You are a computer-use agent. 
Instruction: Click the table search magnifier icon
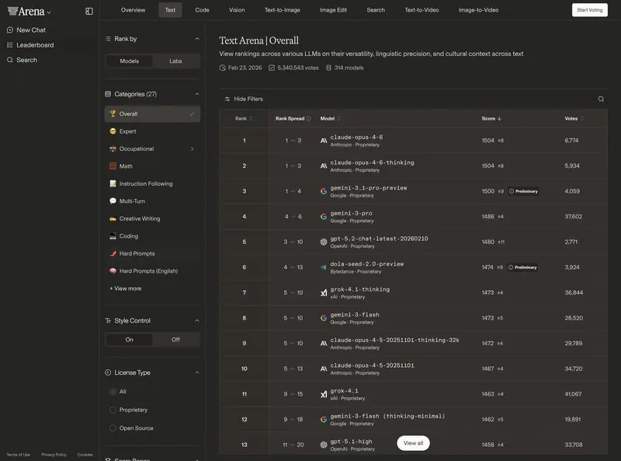click(x=601, y=100)
